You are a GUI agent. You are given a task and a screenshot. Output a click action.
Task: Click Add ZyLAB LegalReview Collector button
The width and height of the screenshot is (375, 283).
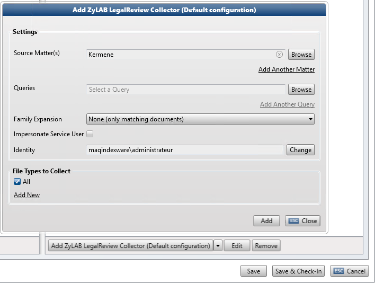pyautogui.click(x=130, y=246)
